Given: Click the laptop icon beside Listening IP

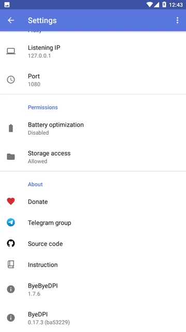Looking at the screenshot, I should [x=11, y=51].
